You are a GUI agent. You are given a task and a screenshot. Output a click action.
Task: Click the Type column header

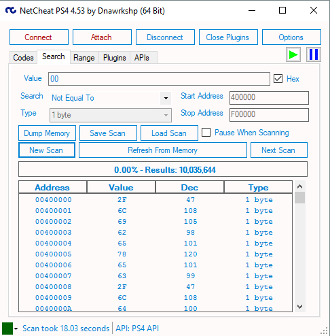tap(258, 187)
